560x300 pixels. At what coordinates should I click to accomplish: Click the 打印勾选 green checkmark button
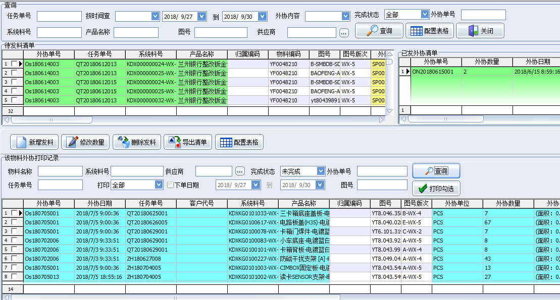[x=436, y=189]
